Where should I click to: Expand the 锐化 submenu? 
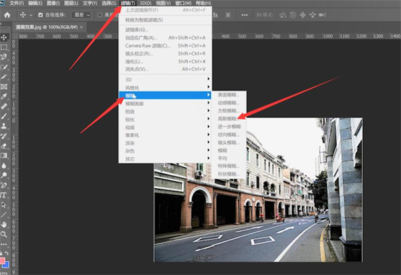pyautogui.click(x=165, y=119)
